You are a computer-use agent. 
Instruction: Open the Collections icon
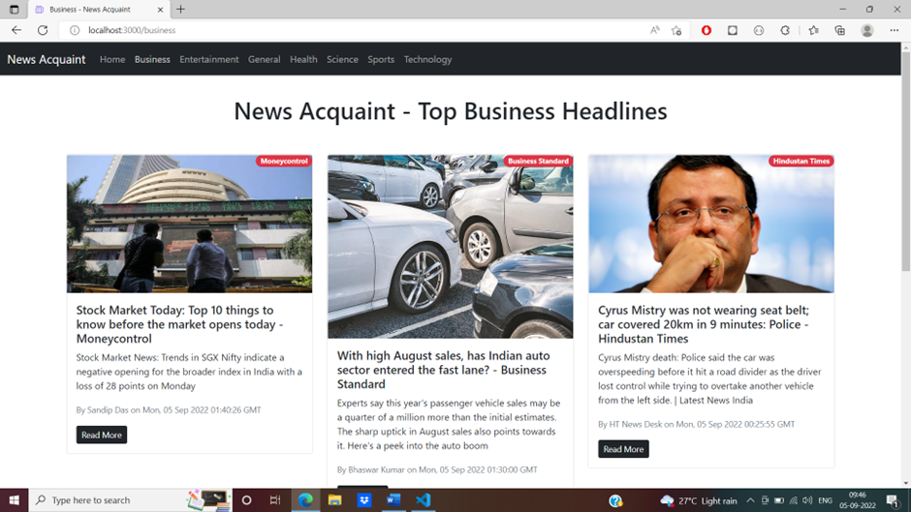pos(840,30)
